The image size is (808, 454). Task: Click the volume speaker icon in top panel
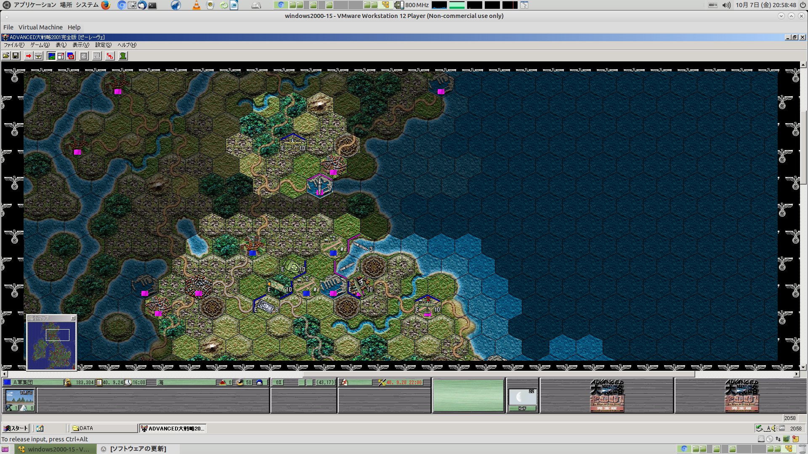726,5
